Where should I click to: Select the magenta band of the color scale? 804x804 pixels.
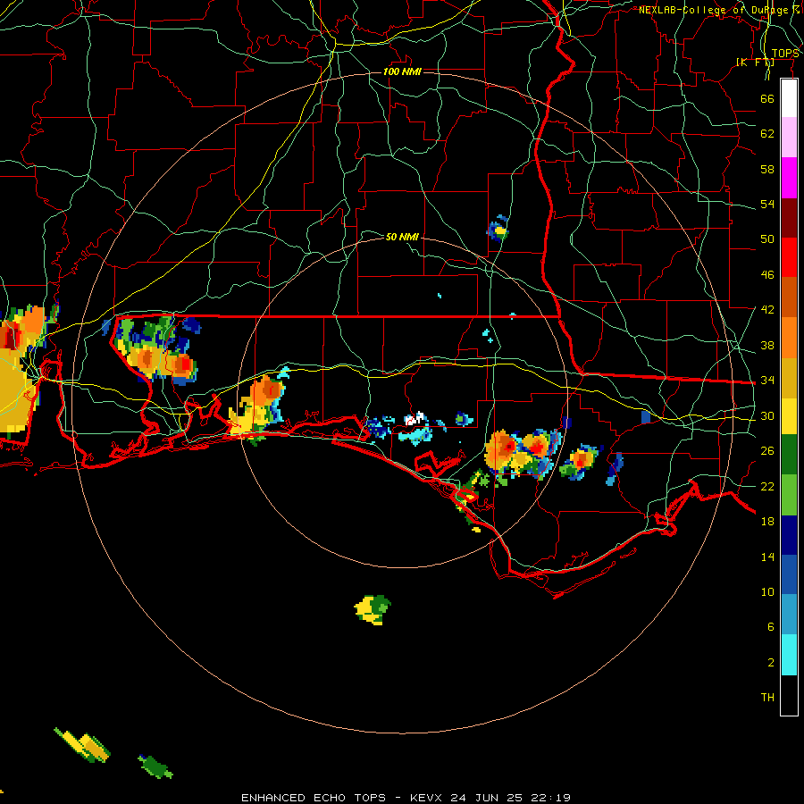[789, 178]
